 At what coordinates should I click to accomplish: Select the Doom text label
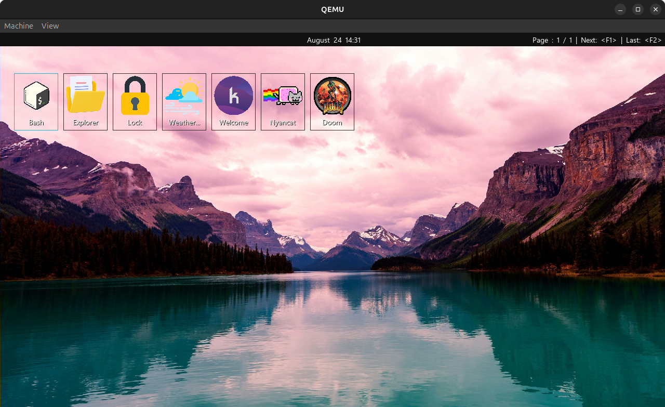click(x=332, y=123)
